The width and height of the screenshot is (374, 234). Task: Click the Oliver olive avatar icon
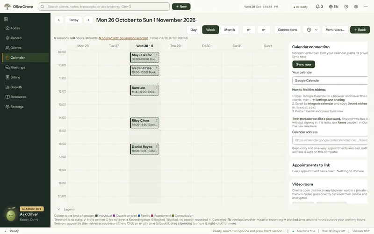(x=11, y=215)
